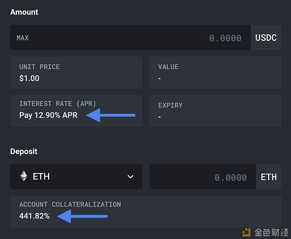Click the 金色财经 watermark text

tap(271, 233)
